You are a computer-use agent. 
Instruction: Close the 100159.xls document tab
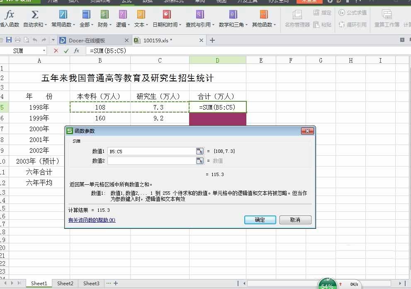[x=201, y=40]
